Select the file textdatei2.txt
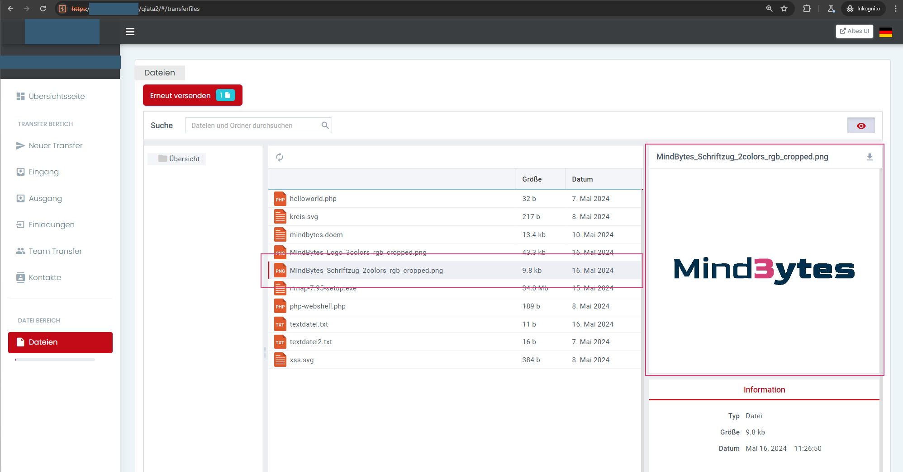903x472 pixels. (455, 342)
